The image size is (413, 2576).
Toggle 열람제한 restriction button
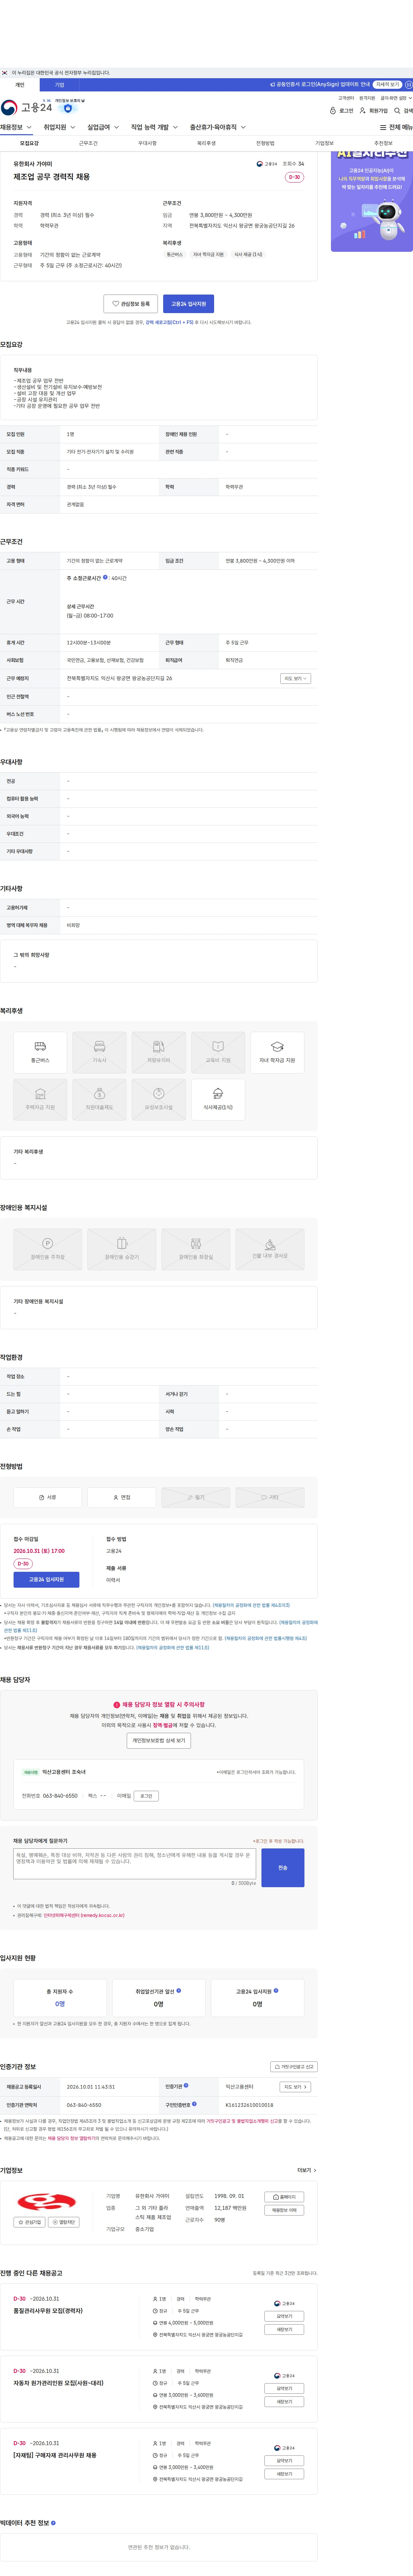coord(64,2222)
